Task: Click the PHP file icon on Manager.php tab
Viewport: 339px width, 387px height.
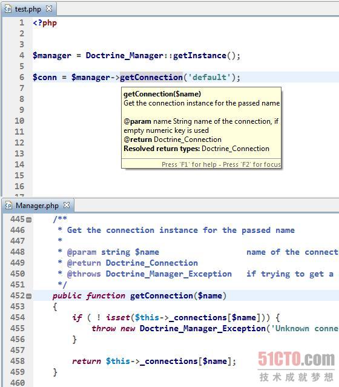Action: pyautogui.click(x=8, y=206)
